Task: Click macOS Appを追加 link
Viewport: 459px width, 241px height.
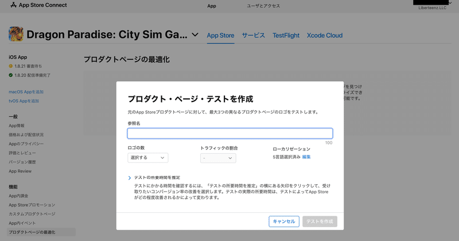Action: pos(26,92)
